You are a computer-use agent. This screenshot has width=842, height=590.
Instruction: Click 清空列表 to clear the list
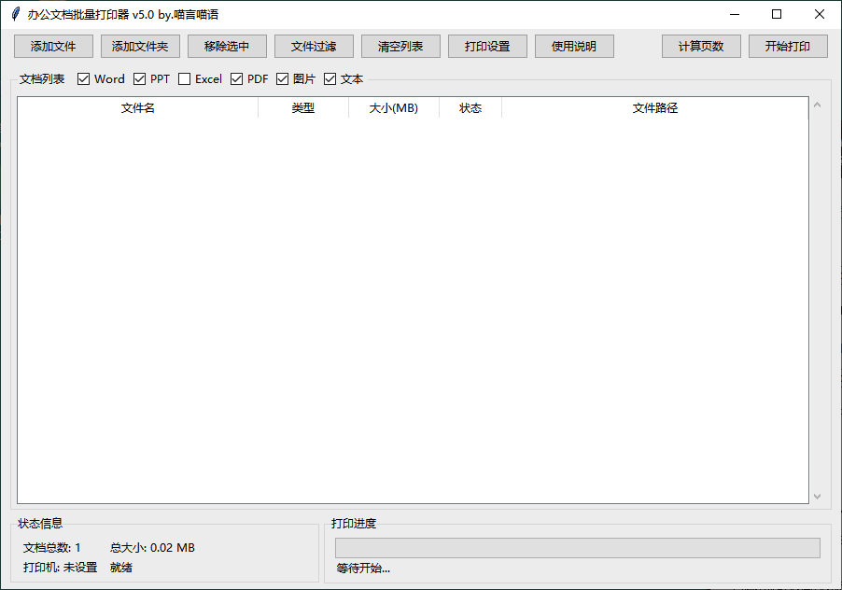point(400,46)
